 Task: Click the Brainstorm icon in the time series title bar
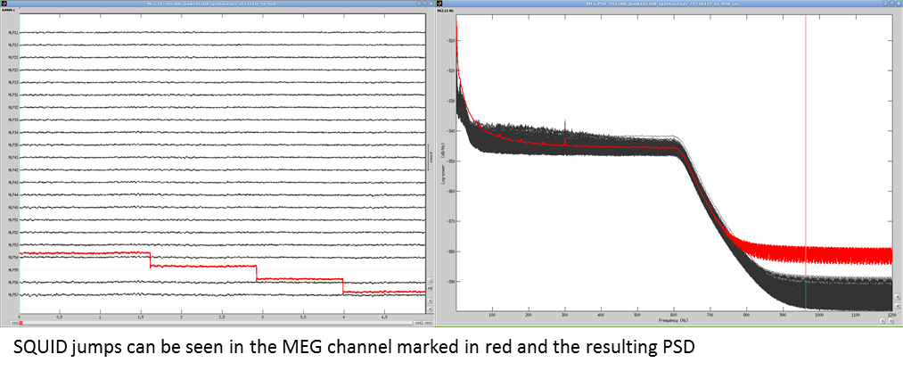6,5
